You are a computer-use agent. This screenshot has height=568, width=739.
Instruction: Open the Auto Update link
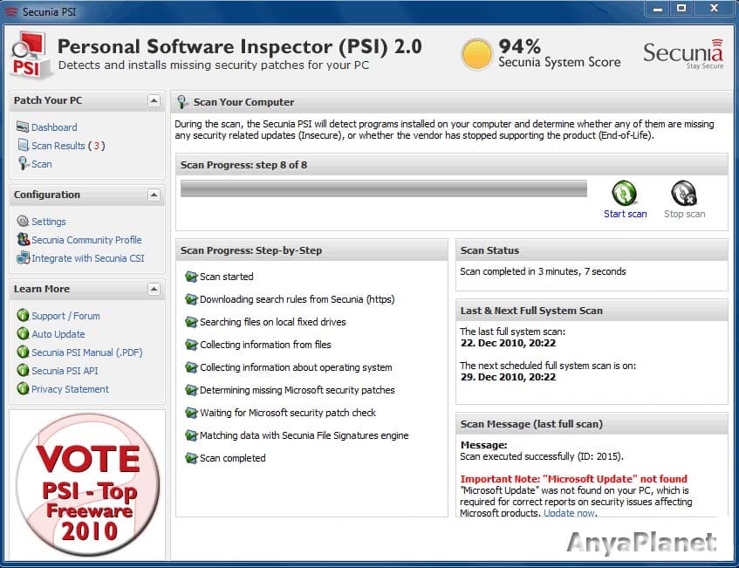coord(58,334)
